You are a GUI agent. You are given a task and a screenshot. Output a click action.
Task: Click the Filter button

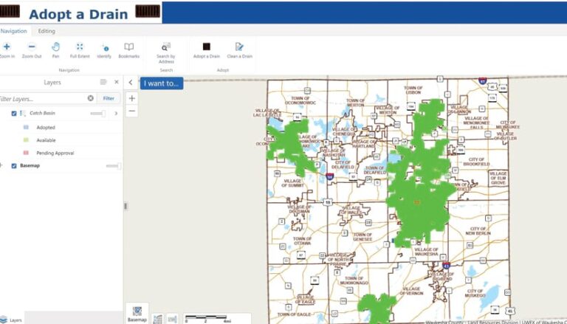(x=109, y=98)
